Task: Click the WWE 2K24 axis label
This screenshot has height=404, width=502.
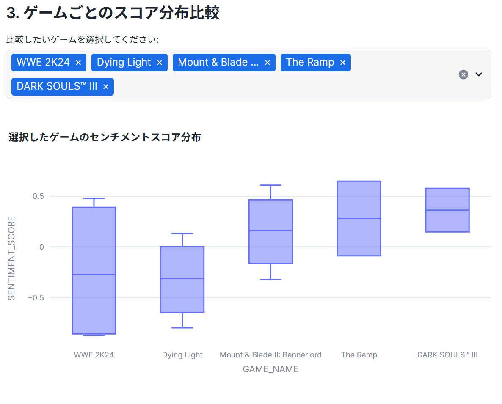Action: pyautogui.click(x=94, y=355)
